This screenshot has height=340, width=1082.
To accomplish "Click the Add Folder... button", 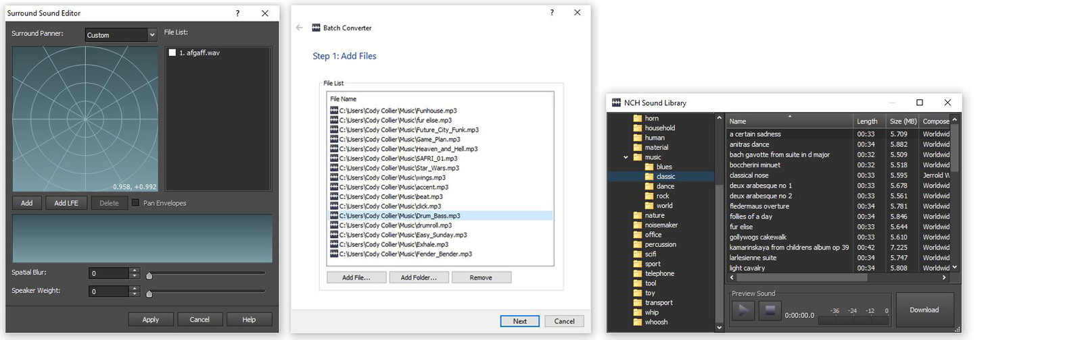I will point(419,277).
